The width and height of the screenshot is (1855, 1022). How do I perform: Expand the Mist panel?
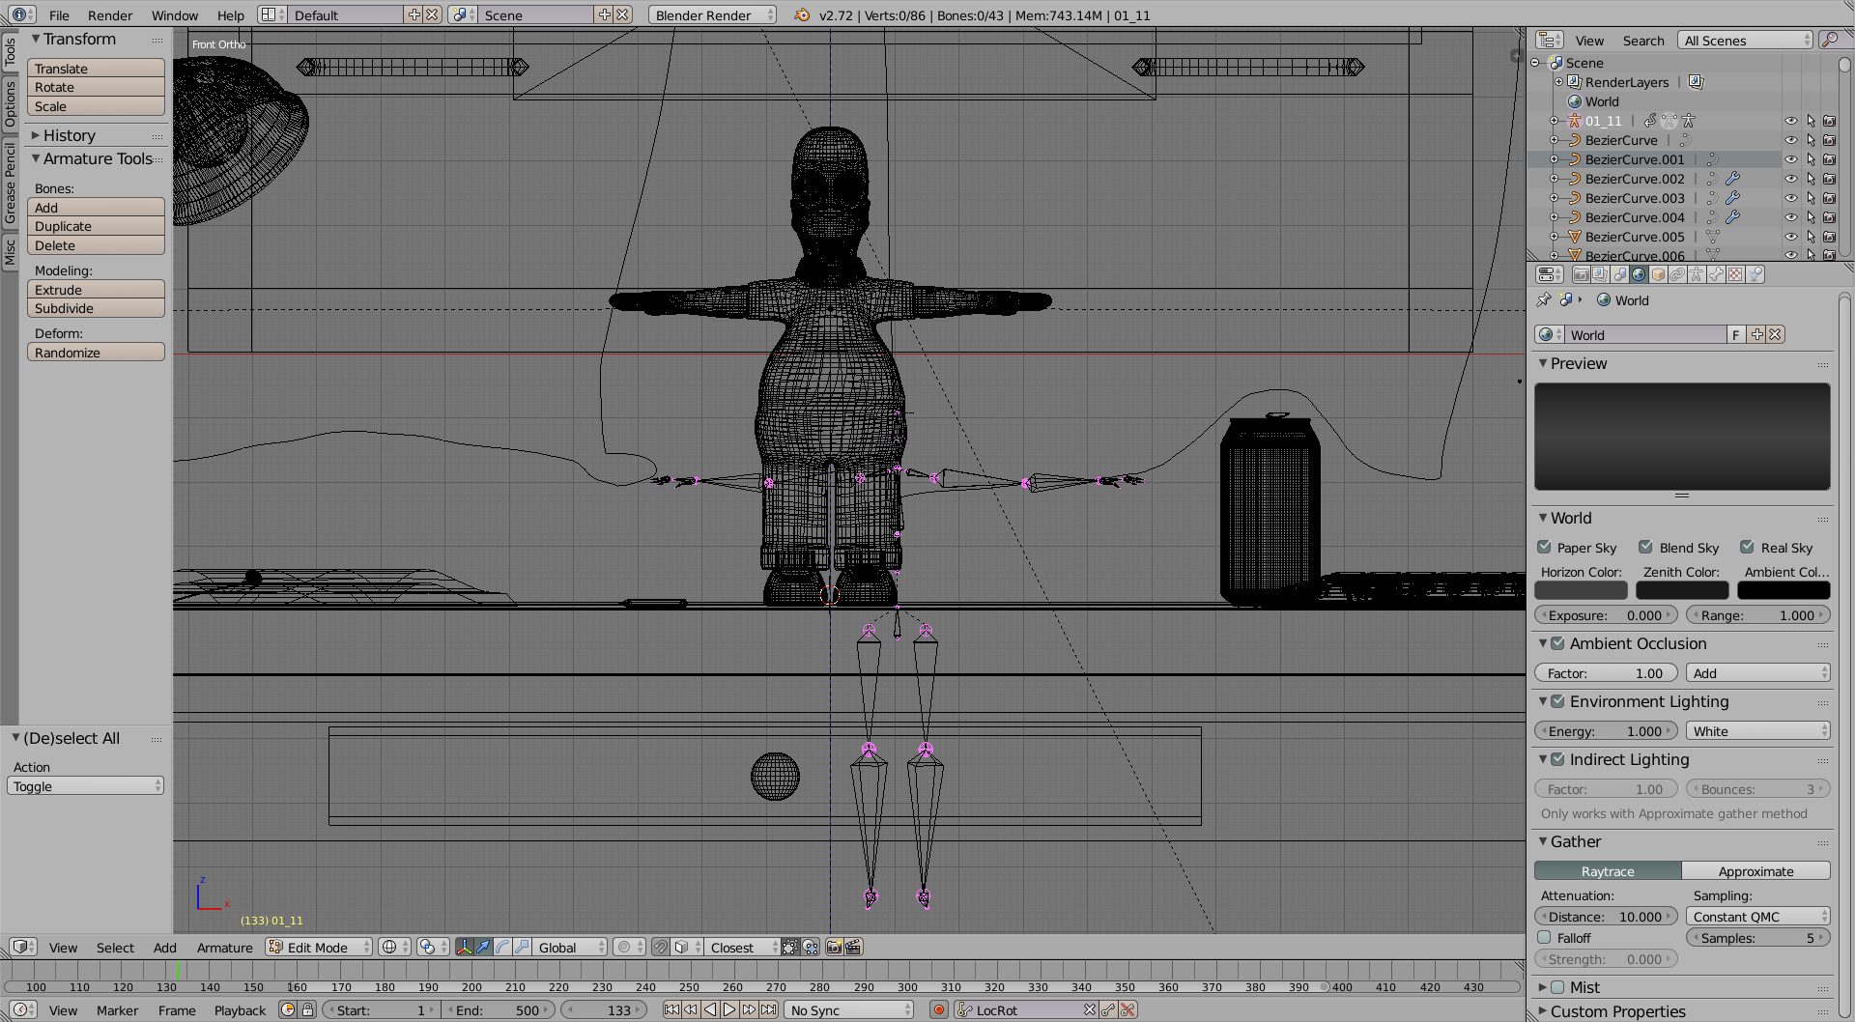pos(1543,987)
